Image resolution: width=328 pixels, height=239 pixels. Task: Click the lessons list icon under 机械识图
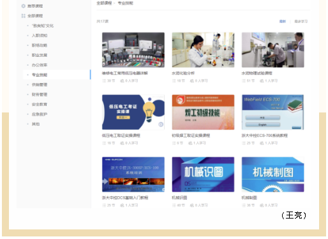tap(174, 205)
